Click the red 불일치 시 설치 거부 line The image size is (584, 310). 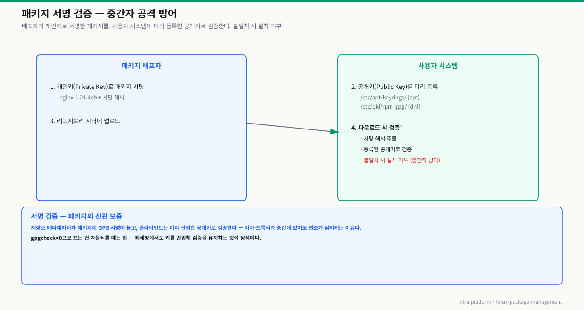point(400,160)
